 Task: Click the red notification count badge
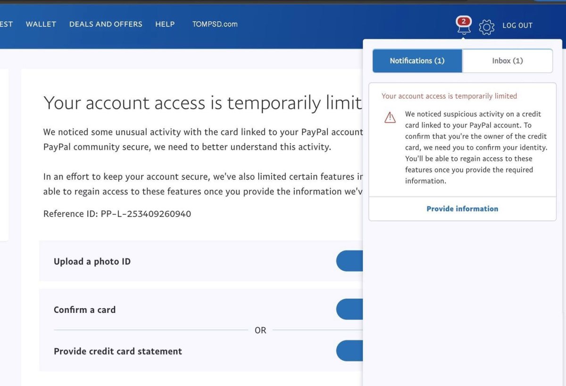tap(464, 21)
